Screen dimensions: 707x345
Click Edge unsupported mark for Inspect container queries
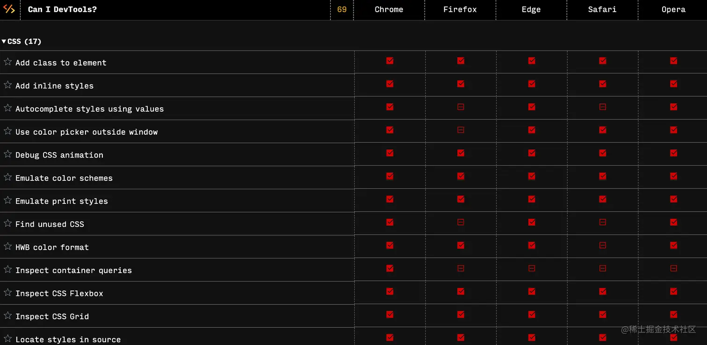tap(532, 268)
